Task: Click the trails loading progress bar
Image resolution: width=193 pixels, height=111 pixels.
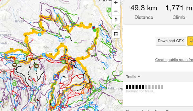Action: pos(144,87)
